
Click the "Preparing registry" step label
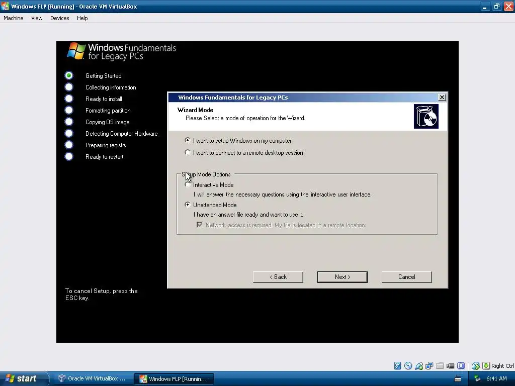pos(106,145)
